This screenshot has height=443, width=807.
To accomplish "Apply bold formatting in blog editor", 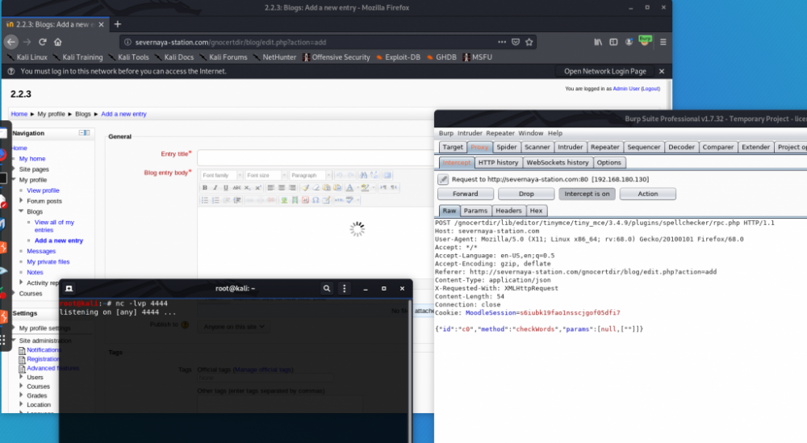I will click(205, 188).
